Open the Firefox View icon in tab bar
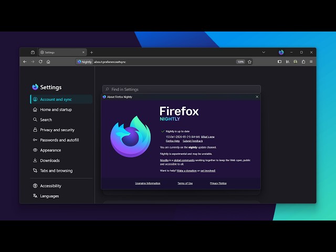The height and width of the screenshot is (252, 336). (x=33, y=52)
